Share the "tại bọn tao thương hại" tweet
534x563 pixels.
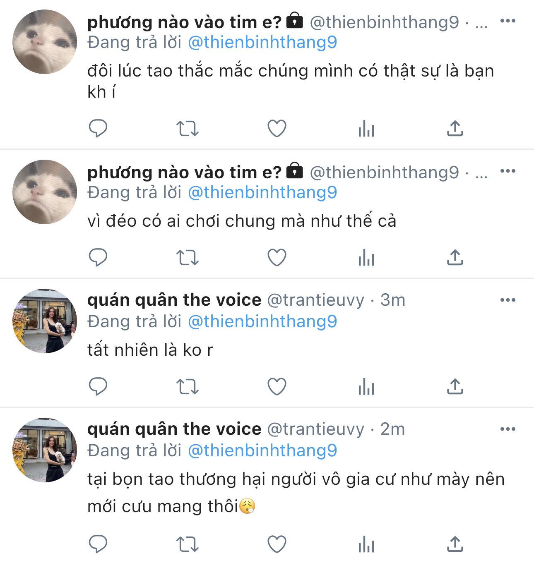click(x=455, y=544)
